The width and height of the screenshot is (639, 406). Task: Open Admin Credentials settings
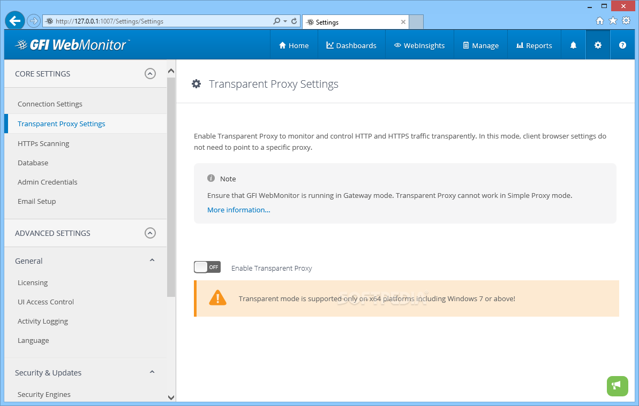(x=47, y=182)
